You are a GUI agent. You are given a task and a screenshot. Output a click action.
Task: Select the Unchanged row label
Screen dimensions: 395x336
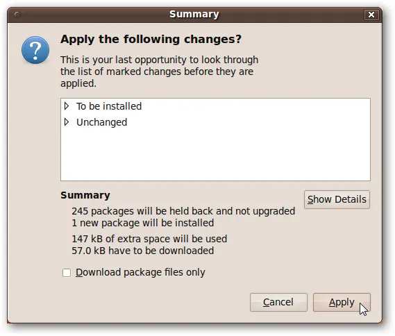pyautogui.click(x=101, y=122)
